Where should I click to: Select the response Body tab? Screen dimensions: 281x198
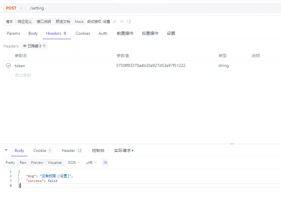click(x=19, y=151)
